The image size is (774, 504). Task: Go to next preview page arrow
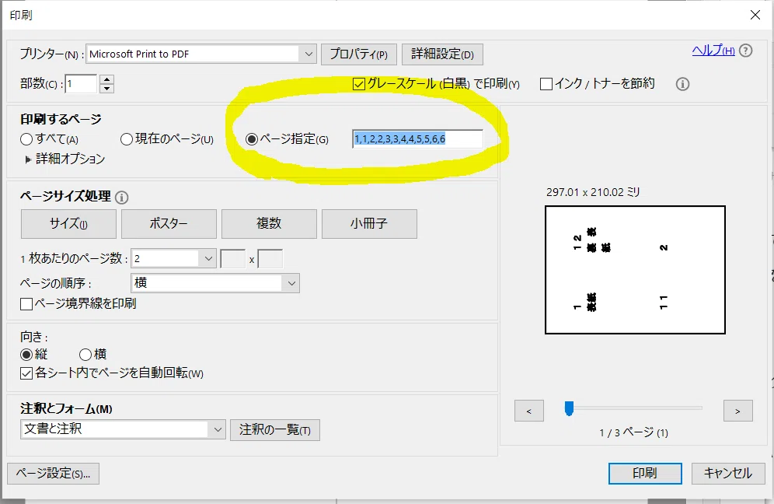tap(738, 411)
